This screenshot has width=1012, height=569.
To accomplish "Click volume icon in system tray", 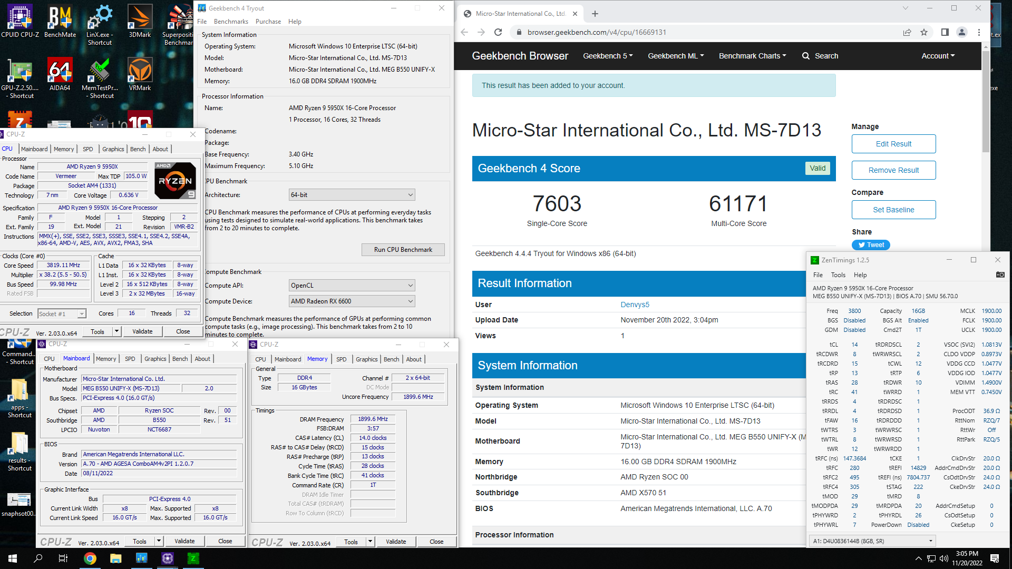I will 943,558.
